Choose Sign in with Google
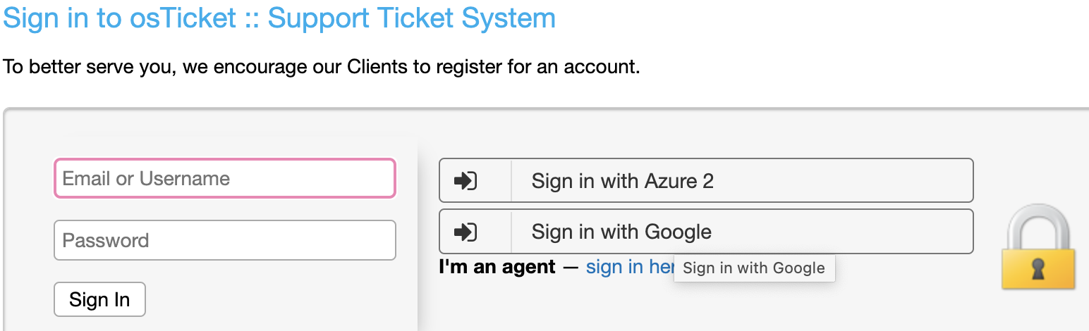This screenshot has height=331, width=1089. pyautogui.click(x=706, y=231)
